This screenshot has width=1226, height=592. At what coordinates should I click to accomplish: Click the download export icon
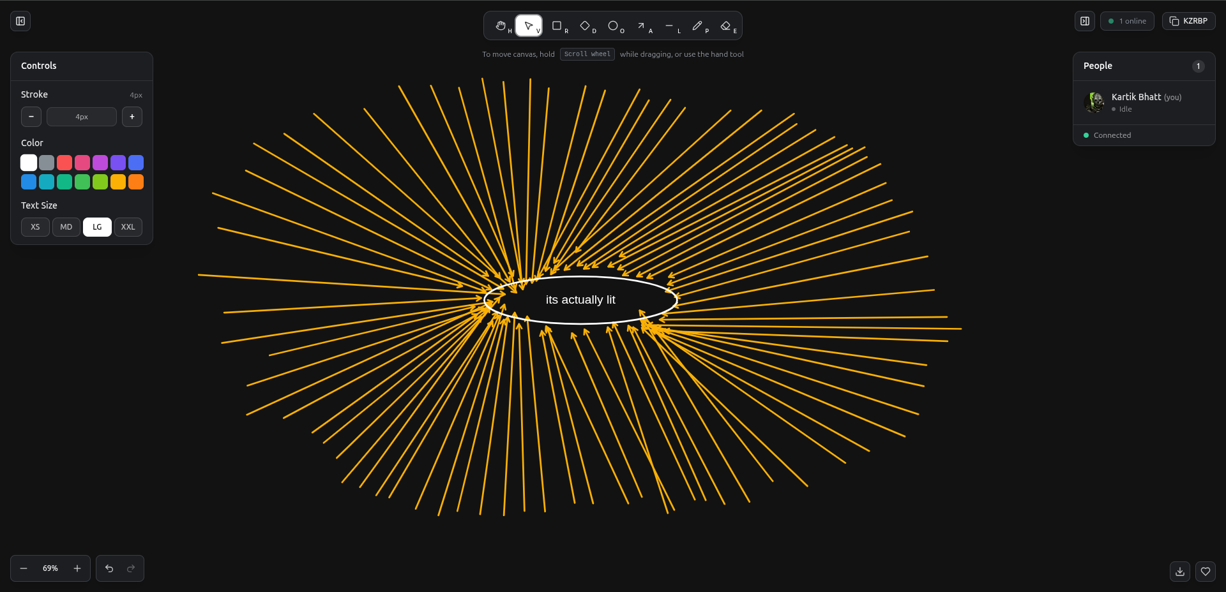(x=1180, y=572)
